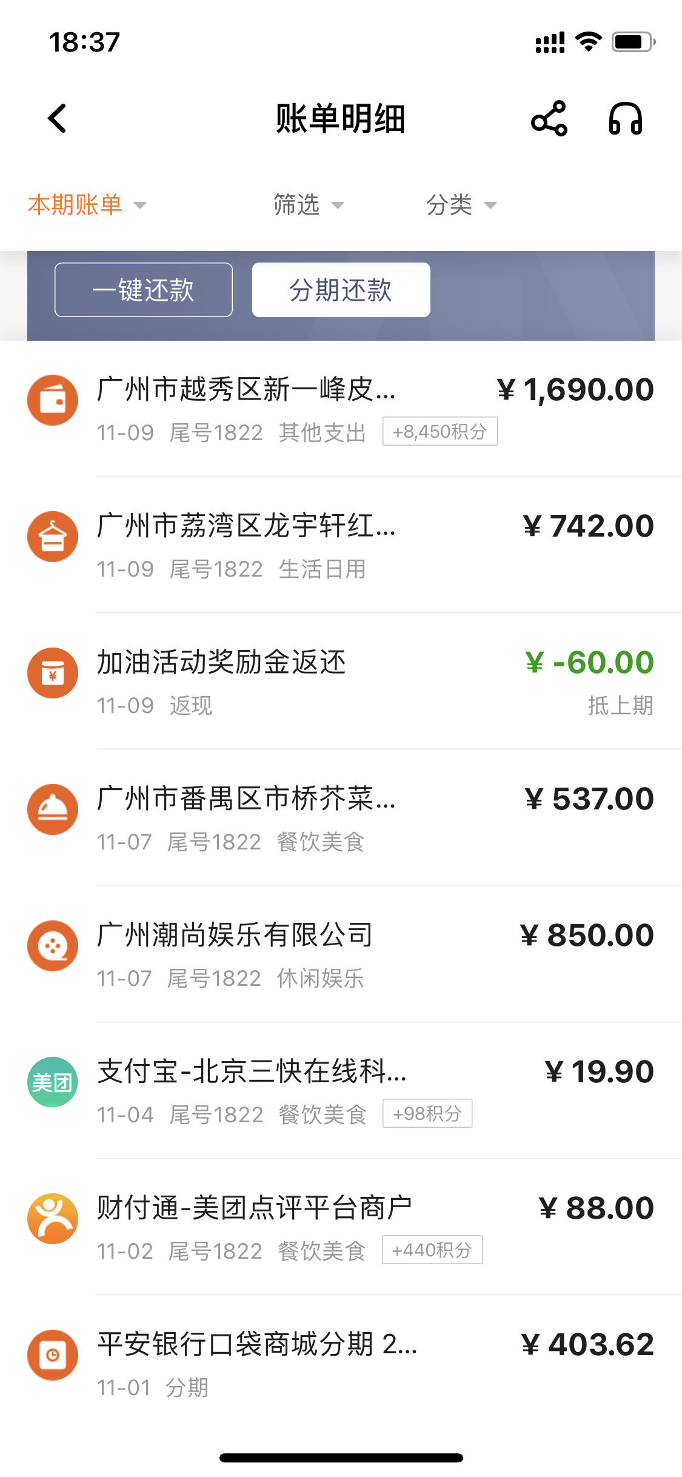Tap the dining cloche icon for ¥537.00

click(x=53, y=809)
